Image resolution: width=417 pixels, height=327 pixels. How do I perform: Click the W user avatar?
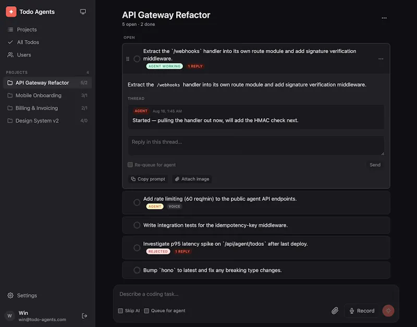point(10,316)
